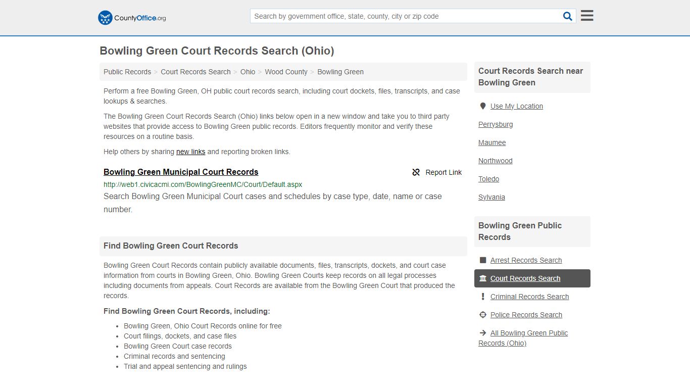Select Bowling Green breadcrumb
The width and height of the screenshot is (690, 388).
340,72
